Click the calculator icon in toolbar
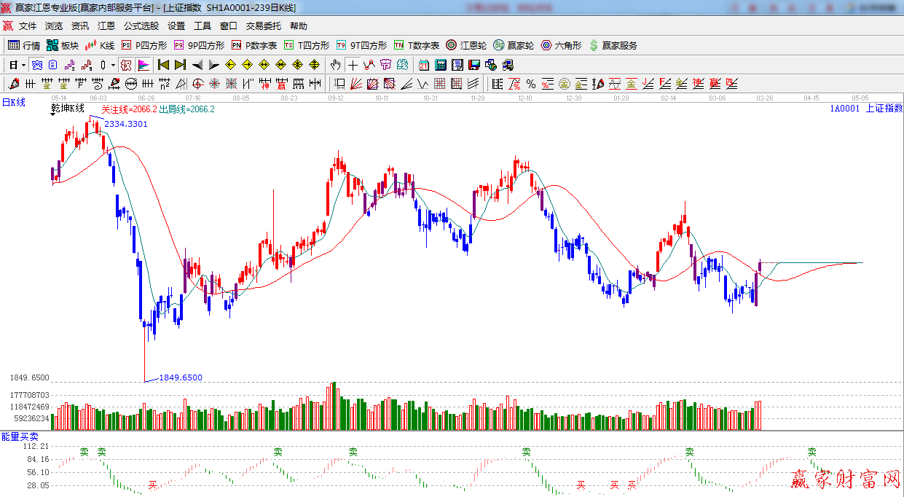 click(440, 65)
